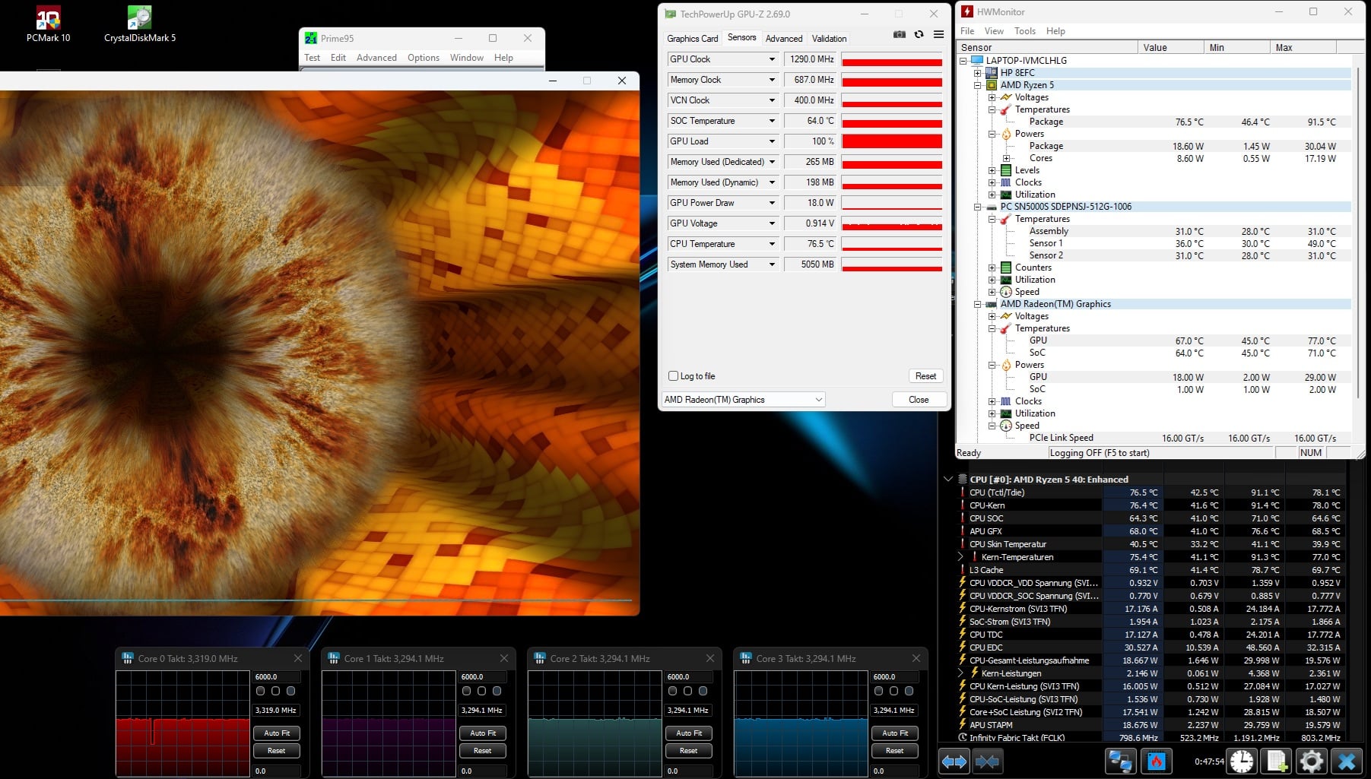This screenshot has height=779, width=1371.
Task: Open the GPU-Z hamburger menu icon
Action: coord(938,34)
